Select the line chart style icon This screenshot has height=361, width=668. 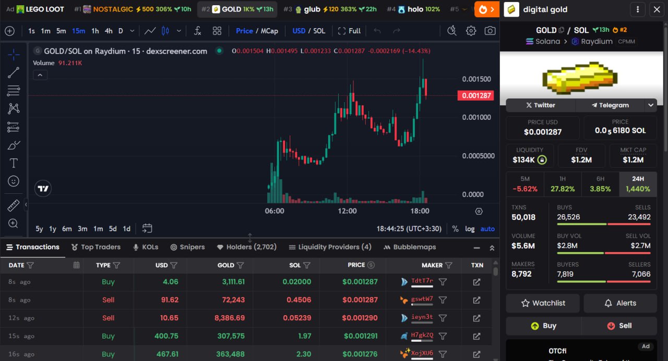(x=150, y=31)
